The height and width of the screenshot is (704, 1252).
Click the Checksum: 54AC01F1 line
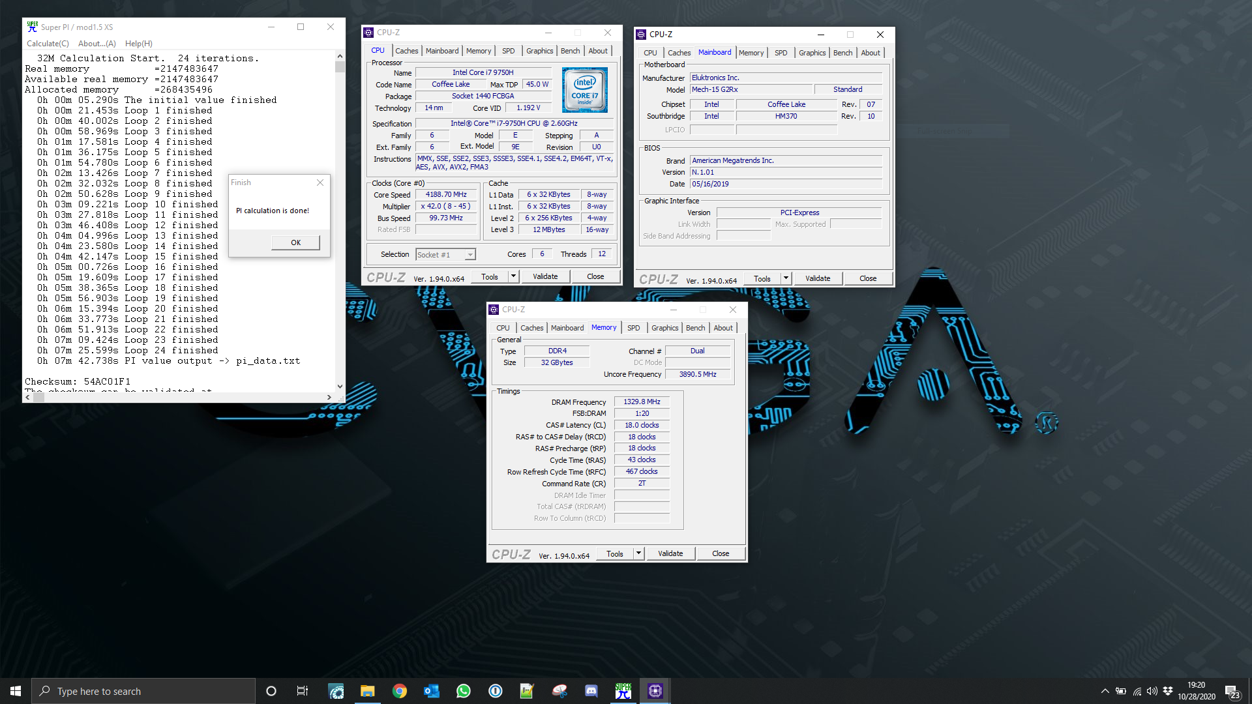[78, 381]
